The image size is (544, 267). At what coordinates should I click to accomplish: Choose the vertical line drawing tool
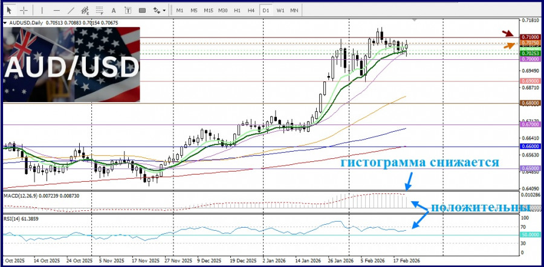click(41, 10)
